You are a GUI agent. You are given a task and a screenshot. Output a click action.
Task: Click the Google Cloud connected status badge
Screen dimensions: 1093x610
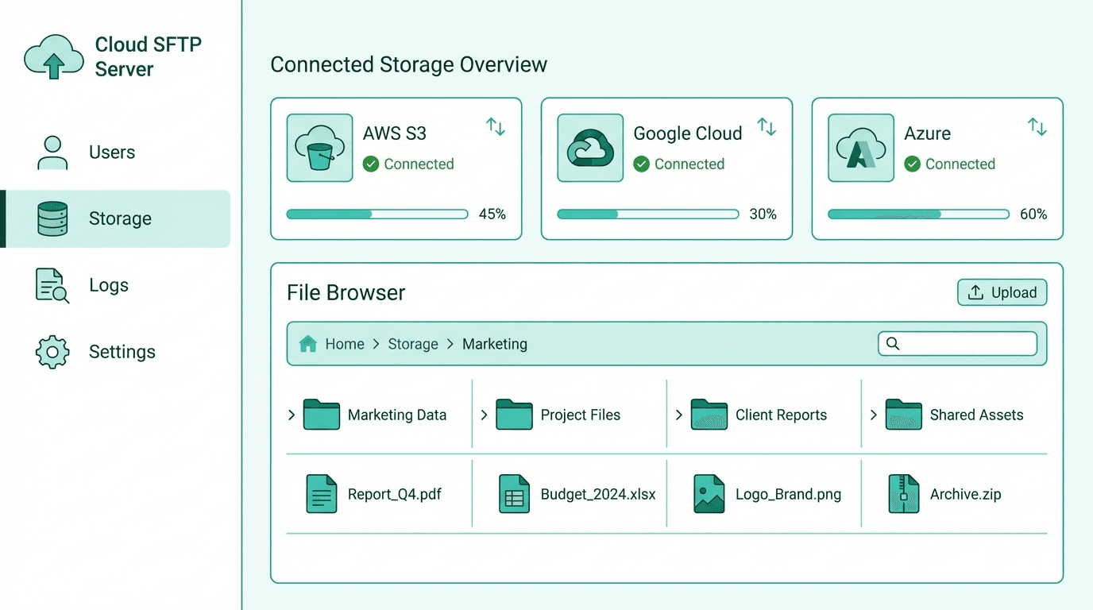click(x=679, y=164)
